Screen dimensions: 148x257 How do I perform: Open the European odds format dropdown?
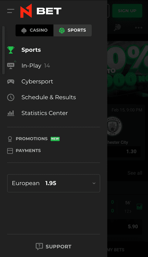tap(53, 183)
